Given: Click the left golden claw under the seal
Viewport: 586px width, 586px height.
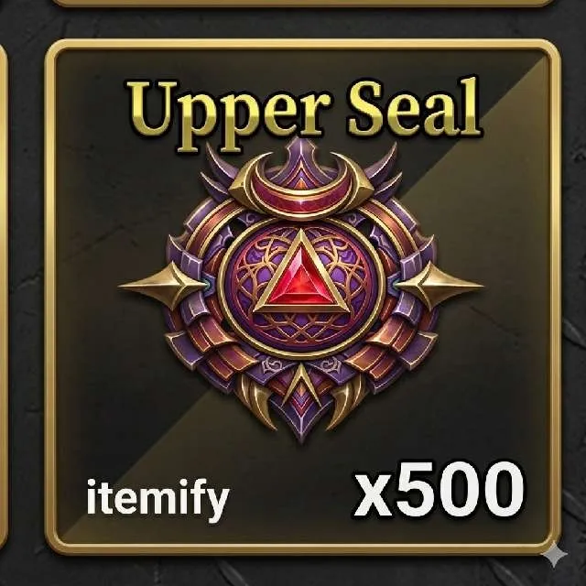Looking at the screenshot, I should point(255,402).
